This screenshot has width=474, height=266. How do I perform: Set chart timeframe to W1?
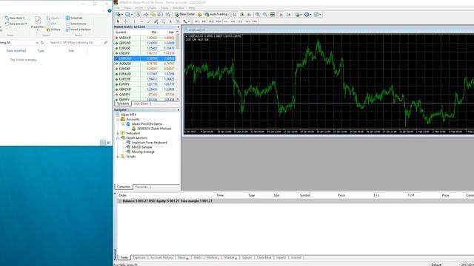(247, 21)
